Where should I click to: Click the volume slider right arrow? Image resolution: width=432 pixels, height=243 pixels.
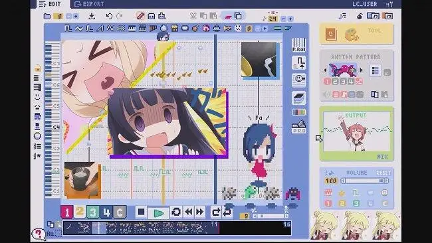click(x=387, y=181)
